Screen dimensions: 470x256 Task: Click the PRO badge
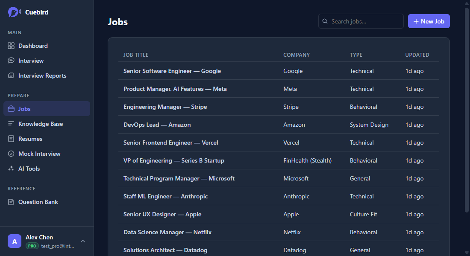click(x=32, y=246)
